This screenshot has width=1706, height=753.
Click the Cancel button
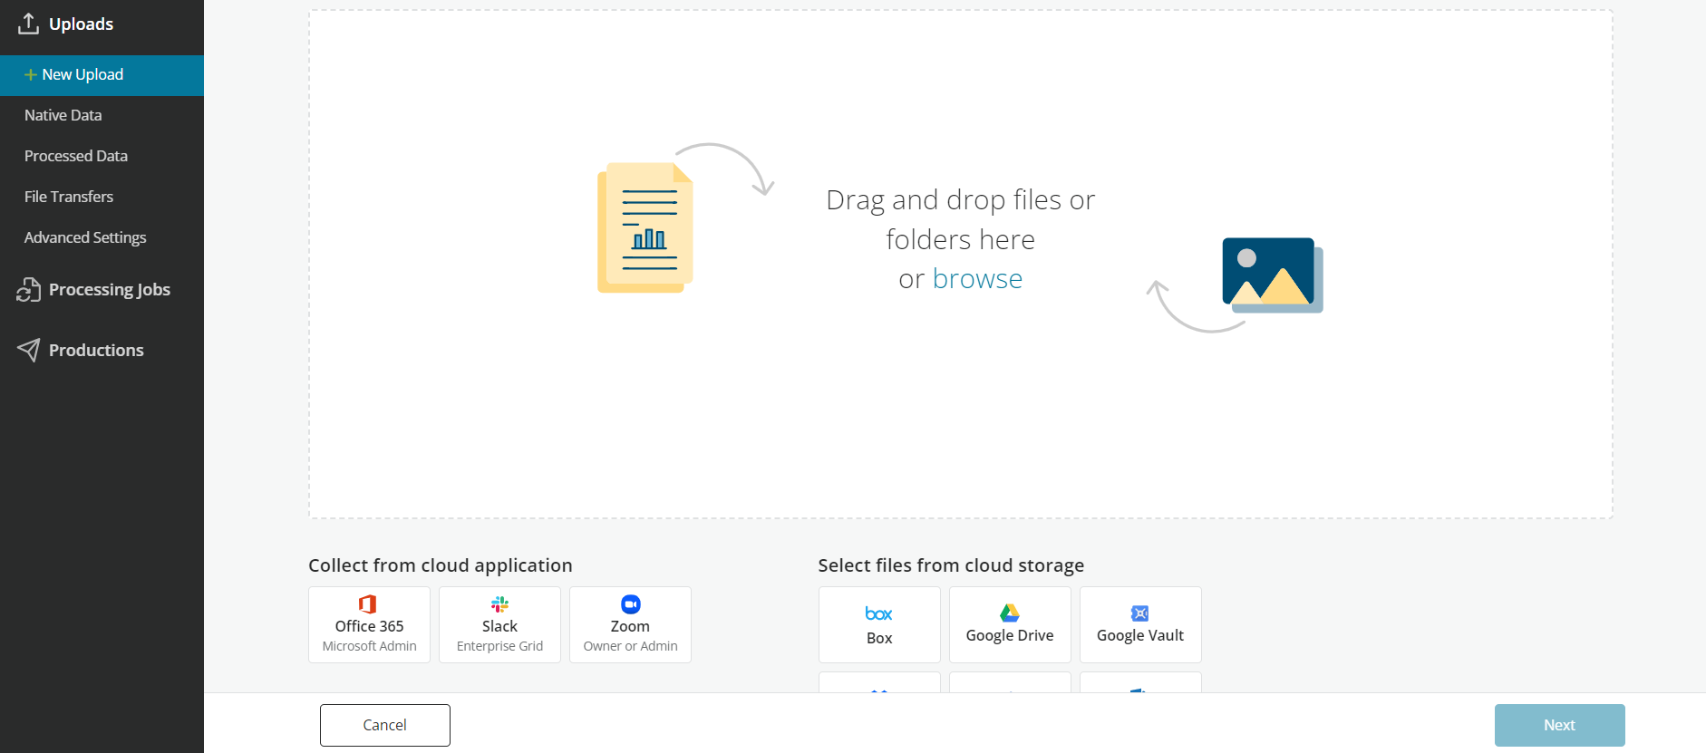tap(385, 725)
